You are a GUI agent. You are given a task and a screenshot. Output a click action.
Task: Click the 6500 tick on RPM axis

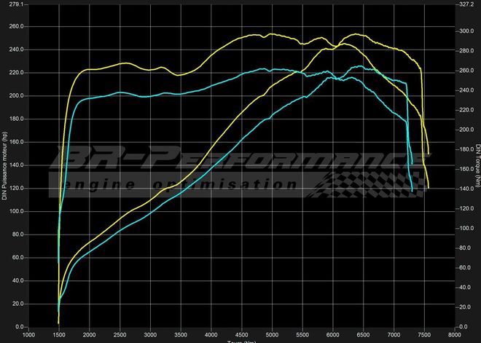coord(362,335)
